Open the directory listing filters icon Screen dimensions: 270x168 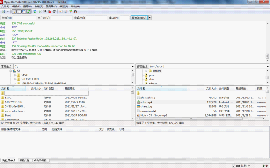click(61, 12)
